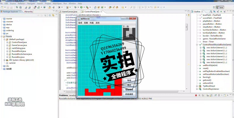234x118 pixels.
Task: Switch to the GameCanvas.java editor tab
Action: point(70,12)
